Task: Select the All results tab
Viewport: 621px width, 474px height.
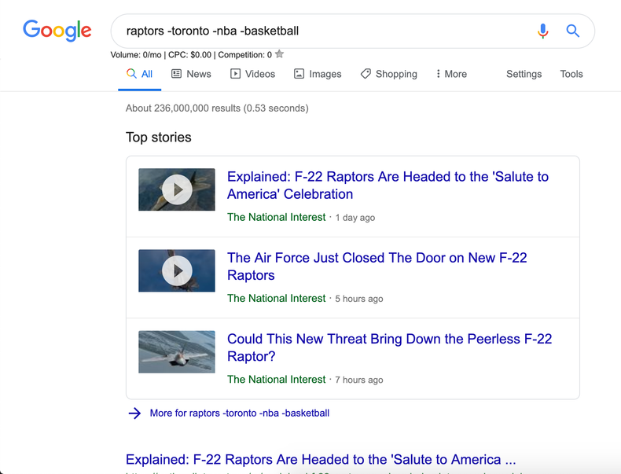Action: [x=140, y=74]
